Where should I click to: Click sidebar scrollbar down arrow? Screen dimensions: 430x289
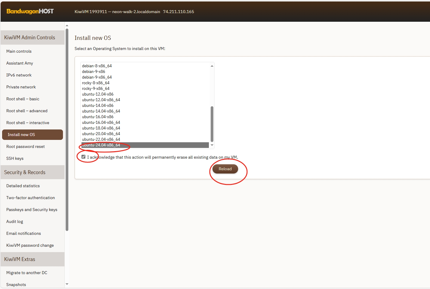click(67, 284)
